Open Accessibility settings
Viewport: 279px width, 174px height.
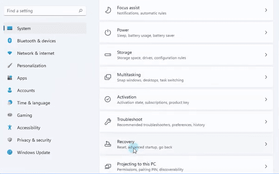click(x=45, y=127)
